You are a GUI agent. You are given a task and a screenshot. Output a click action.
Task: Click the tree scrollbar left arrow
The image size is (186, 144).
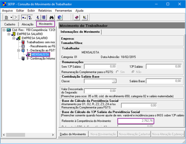(4, 135)
